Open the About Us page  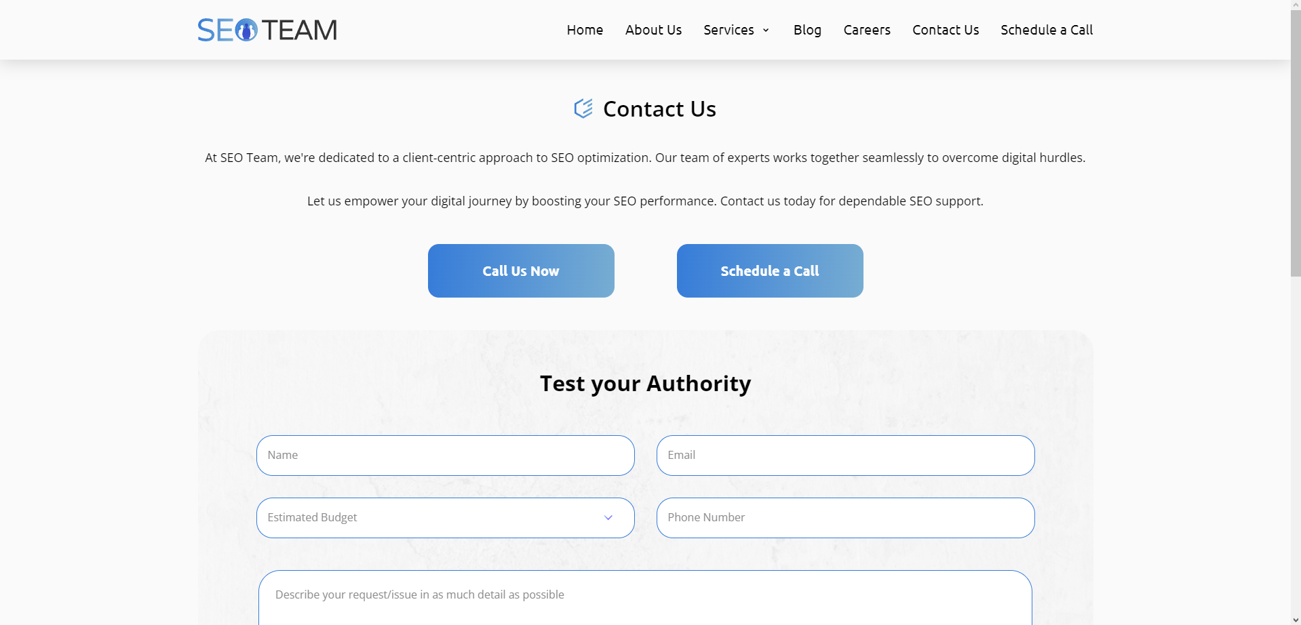point(653,30)
